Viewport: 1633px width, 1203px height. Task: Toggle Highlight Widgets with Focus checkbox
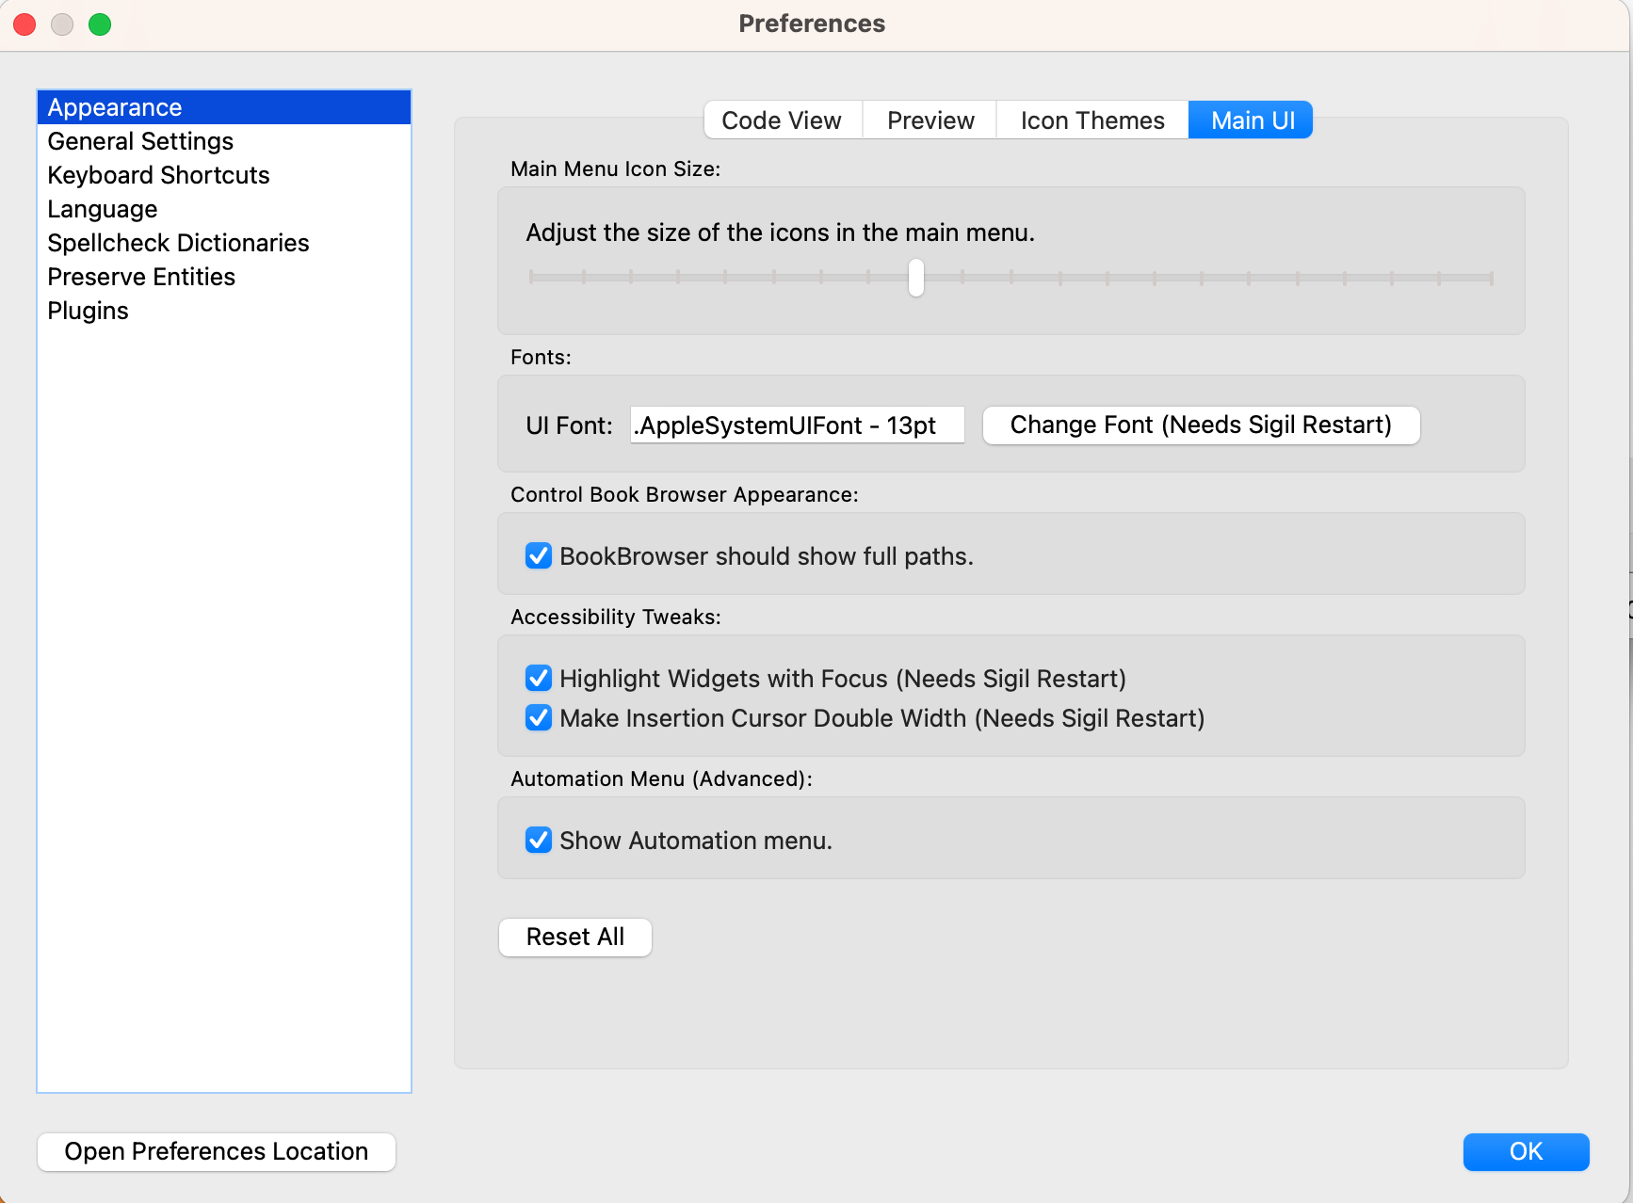tap(539, 679)
